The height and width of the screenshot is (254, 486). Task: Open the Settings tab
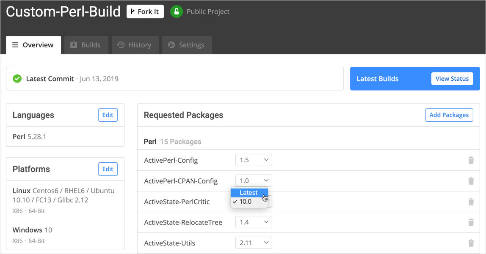(187, 45)
